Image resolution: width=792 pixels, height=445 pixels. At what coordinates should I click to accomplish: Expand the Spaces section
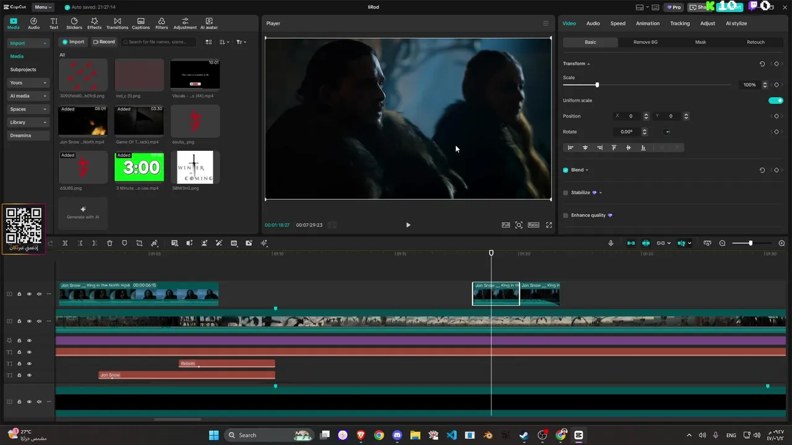click(x=28, y=109)
